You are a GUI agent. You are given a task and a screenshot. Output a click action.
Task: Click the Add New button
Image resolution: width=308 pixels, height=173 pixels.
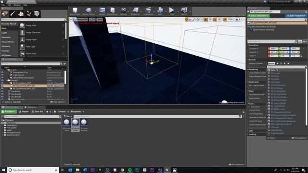(x=9, y=111)
